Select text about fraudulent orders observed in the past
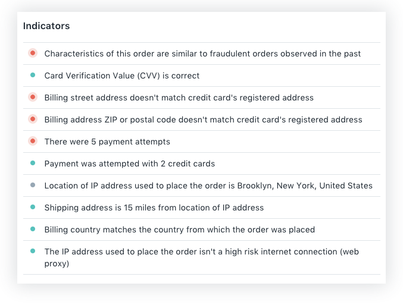The image size is (403, 305). click(x=202, y=54)
